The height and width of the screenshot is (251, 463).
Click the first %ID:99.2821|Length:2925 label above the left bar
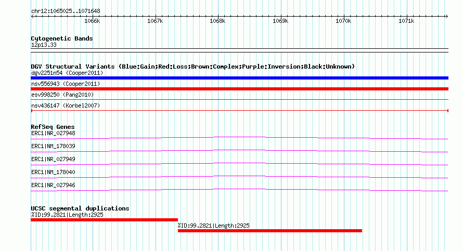point(67,215)
